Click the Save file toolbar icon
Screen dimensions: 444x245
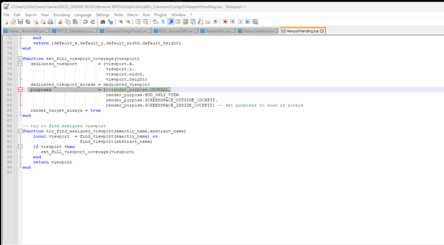pyautogui.click(x=20, y=22)
